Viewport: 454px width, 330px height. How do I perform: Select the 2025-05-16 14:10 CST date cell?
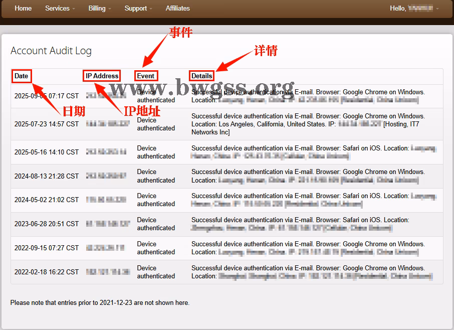coord(46,152)
